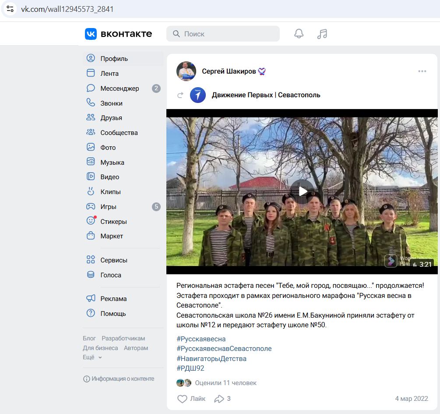
Task: Click the search magnifier icon
Action: [x=176, y=34]
